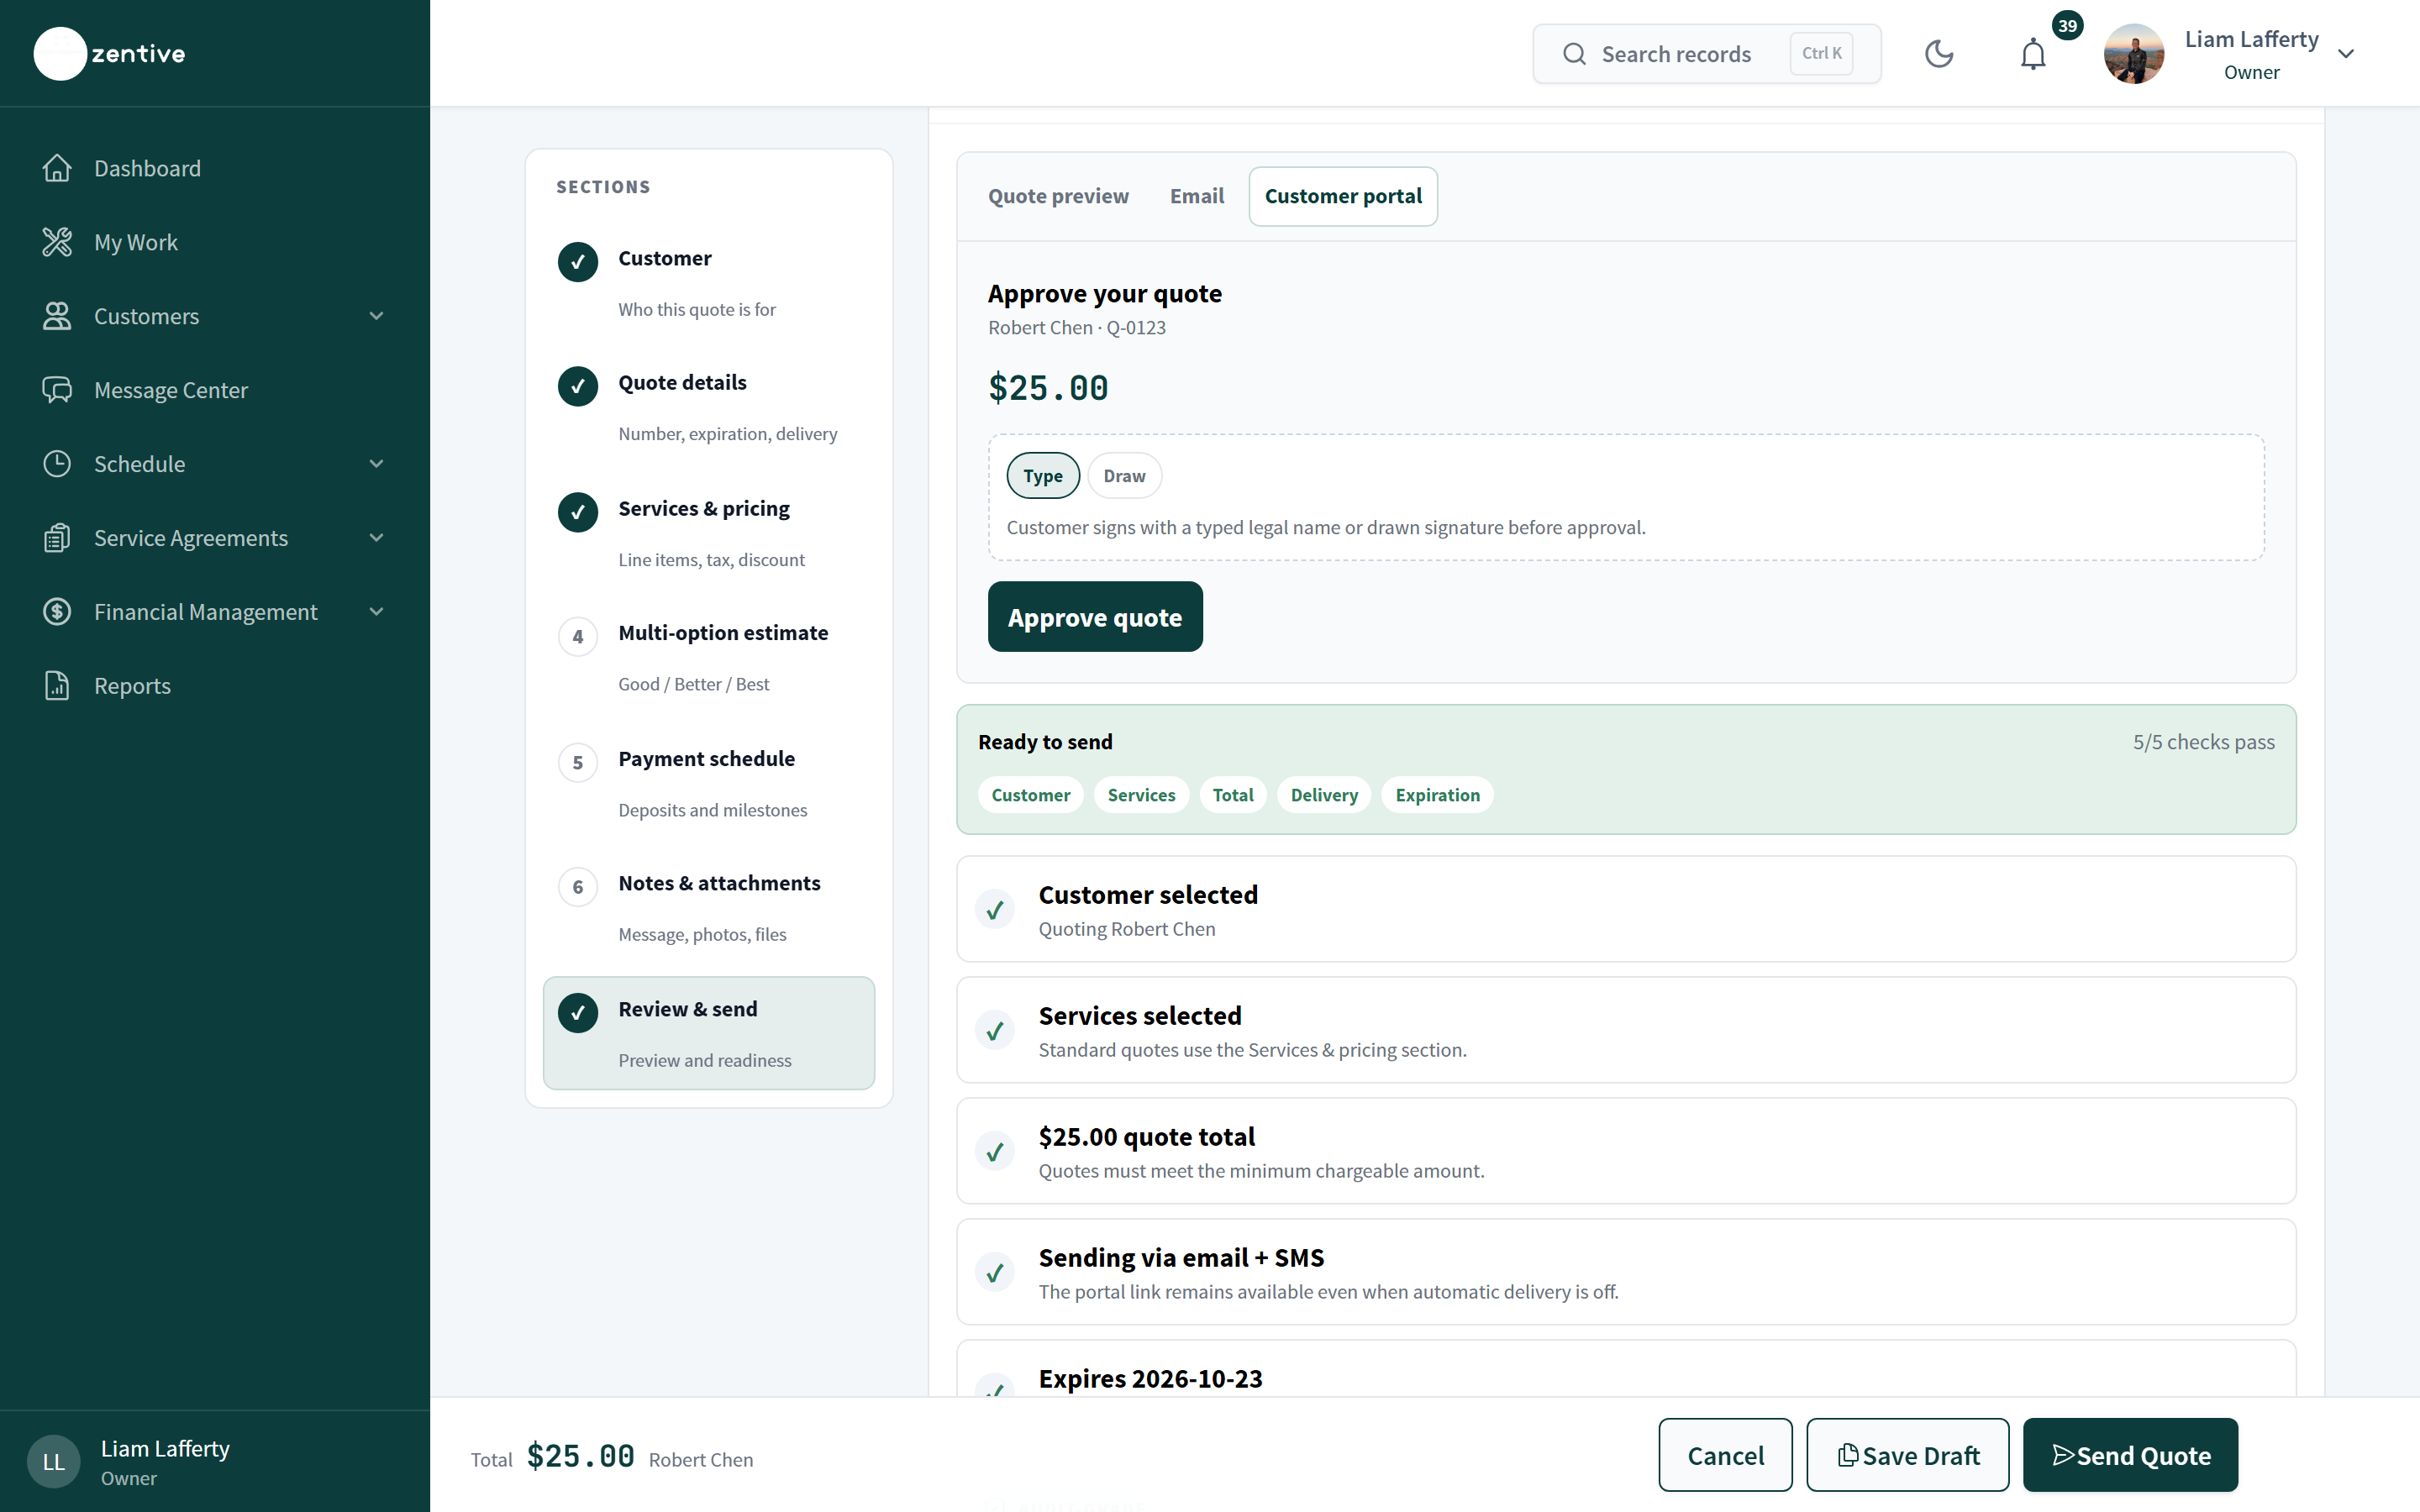Viewport: 2420px width, 1512px height.
Task: Open the user account dropdown arrow
Action: point(2346,54)
